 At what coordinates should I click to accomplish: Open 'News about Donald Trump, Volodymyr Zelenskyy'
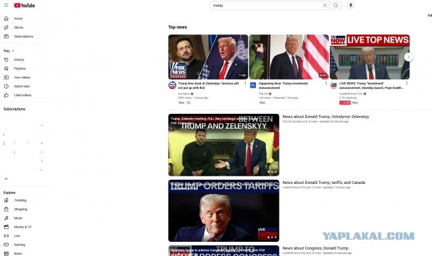tap(325, 117)
